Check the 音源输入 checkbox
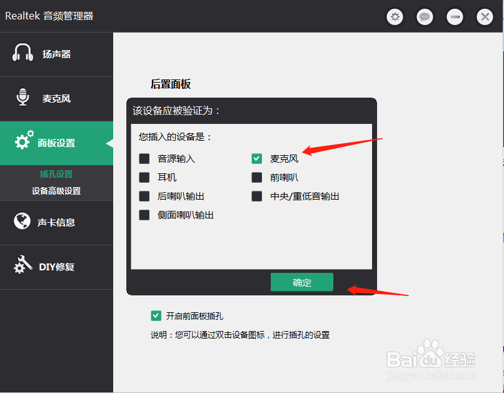The width and height of the screenshot is (504, 393). (x=144, y=158)
